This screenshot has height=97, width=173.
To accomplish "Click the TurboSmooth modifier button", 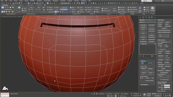I will [152, 37].
